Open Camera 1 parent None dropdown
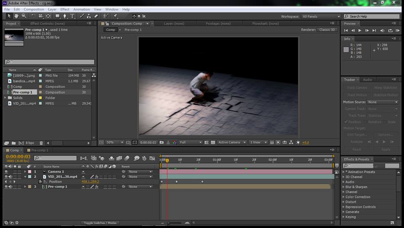 tap(140, 172)
